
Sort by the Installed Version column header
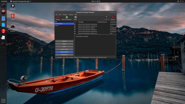[102, 22]
